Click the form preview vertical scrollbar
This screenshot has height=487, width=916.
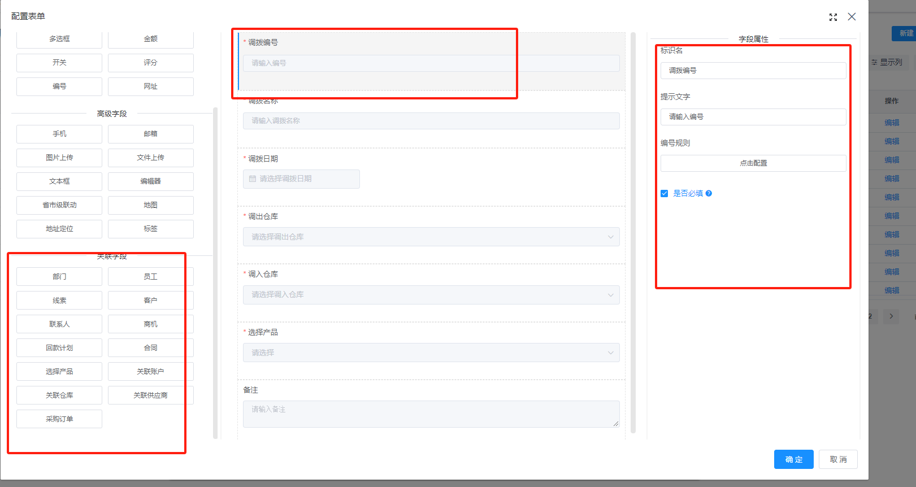(633, 233)
